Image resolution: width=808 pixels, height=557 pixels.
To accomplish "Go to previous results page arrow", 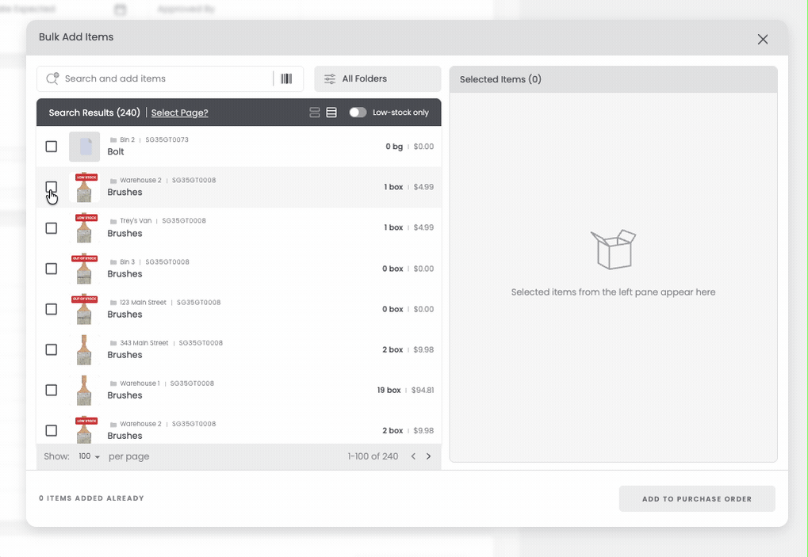I will (413, 456).
